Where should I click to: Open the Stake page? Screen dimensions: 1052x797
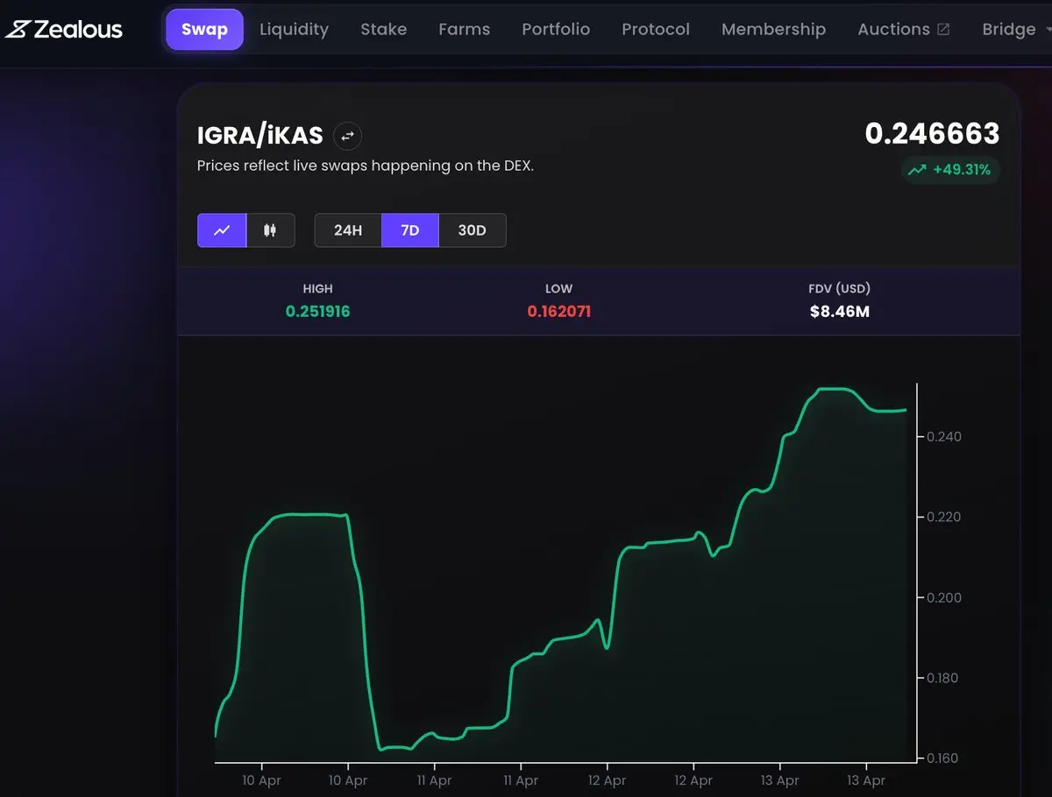(x=383, y=29)
